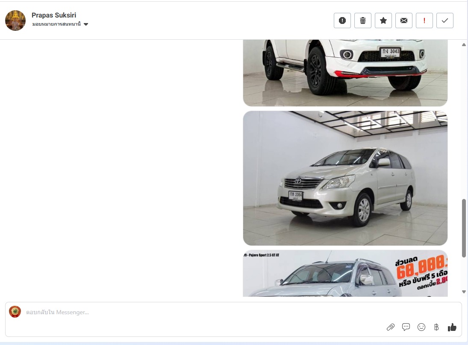The image size is (468, 345).
Task: Mark conversation as spam with exclamation circle icon
Action: (x=342, y=20)
